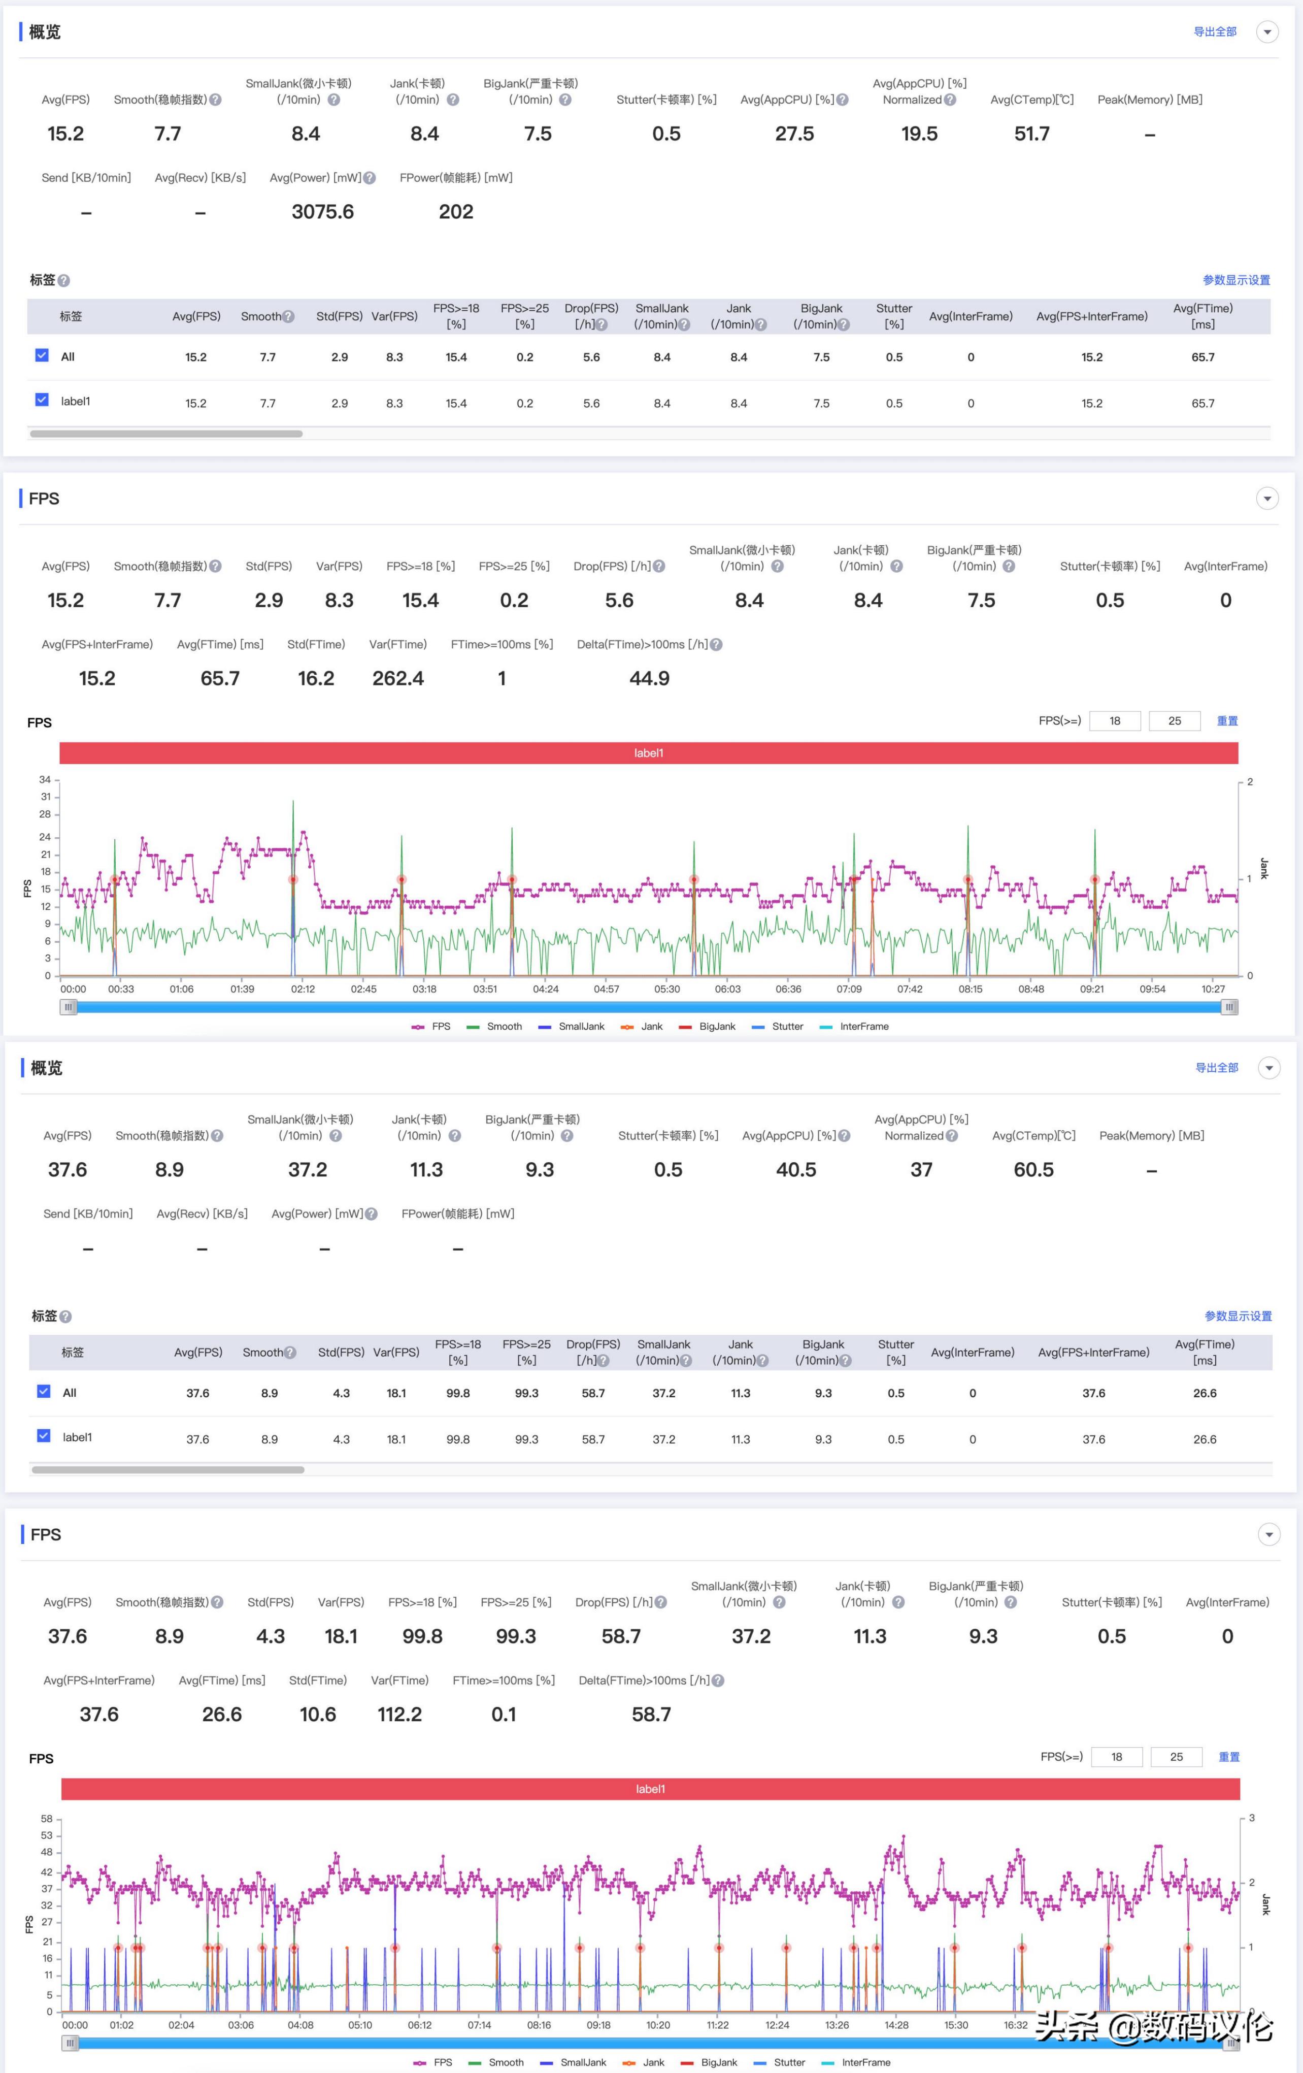Click the FPS(>=) input field showing 18 in first chart

(x=1115, y=721)
